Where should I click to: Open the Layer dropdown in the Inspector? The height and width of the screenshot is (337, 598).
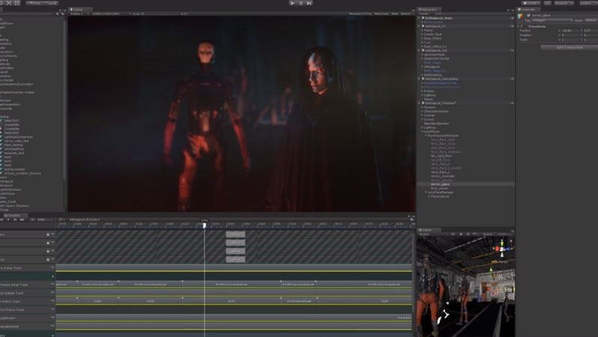[x=590, y=20]
